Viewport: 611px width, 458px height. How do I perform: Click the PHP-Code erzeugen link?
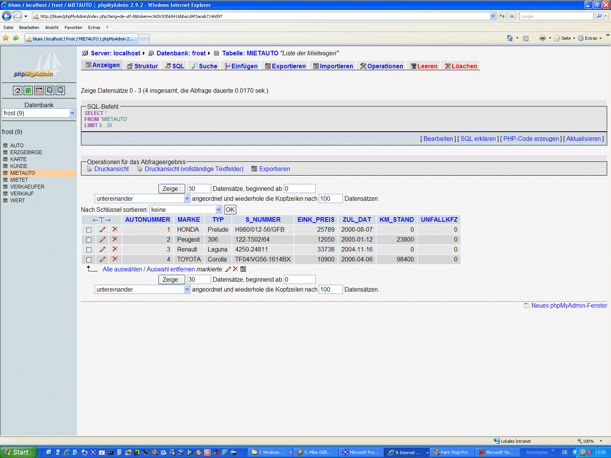531,139
